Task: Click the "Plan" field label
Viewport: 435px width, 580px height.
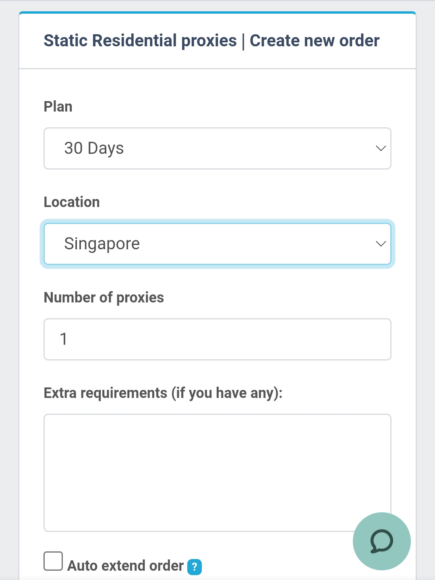Action: pos(58,107)
